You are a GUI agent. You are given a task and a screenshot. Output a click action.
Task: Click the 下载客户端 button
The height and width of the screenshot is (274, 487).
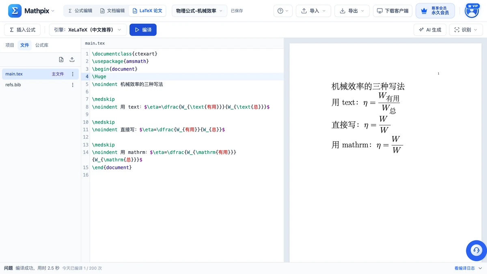click(x=392, y=11)
